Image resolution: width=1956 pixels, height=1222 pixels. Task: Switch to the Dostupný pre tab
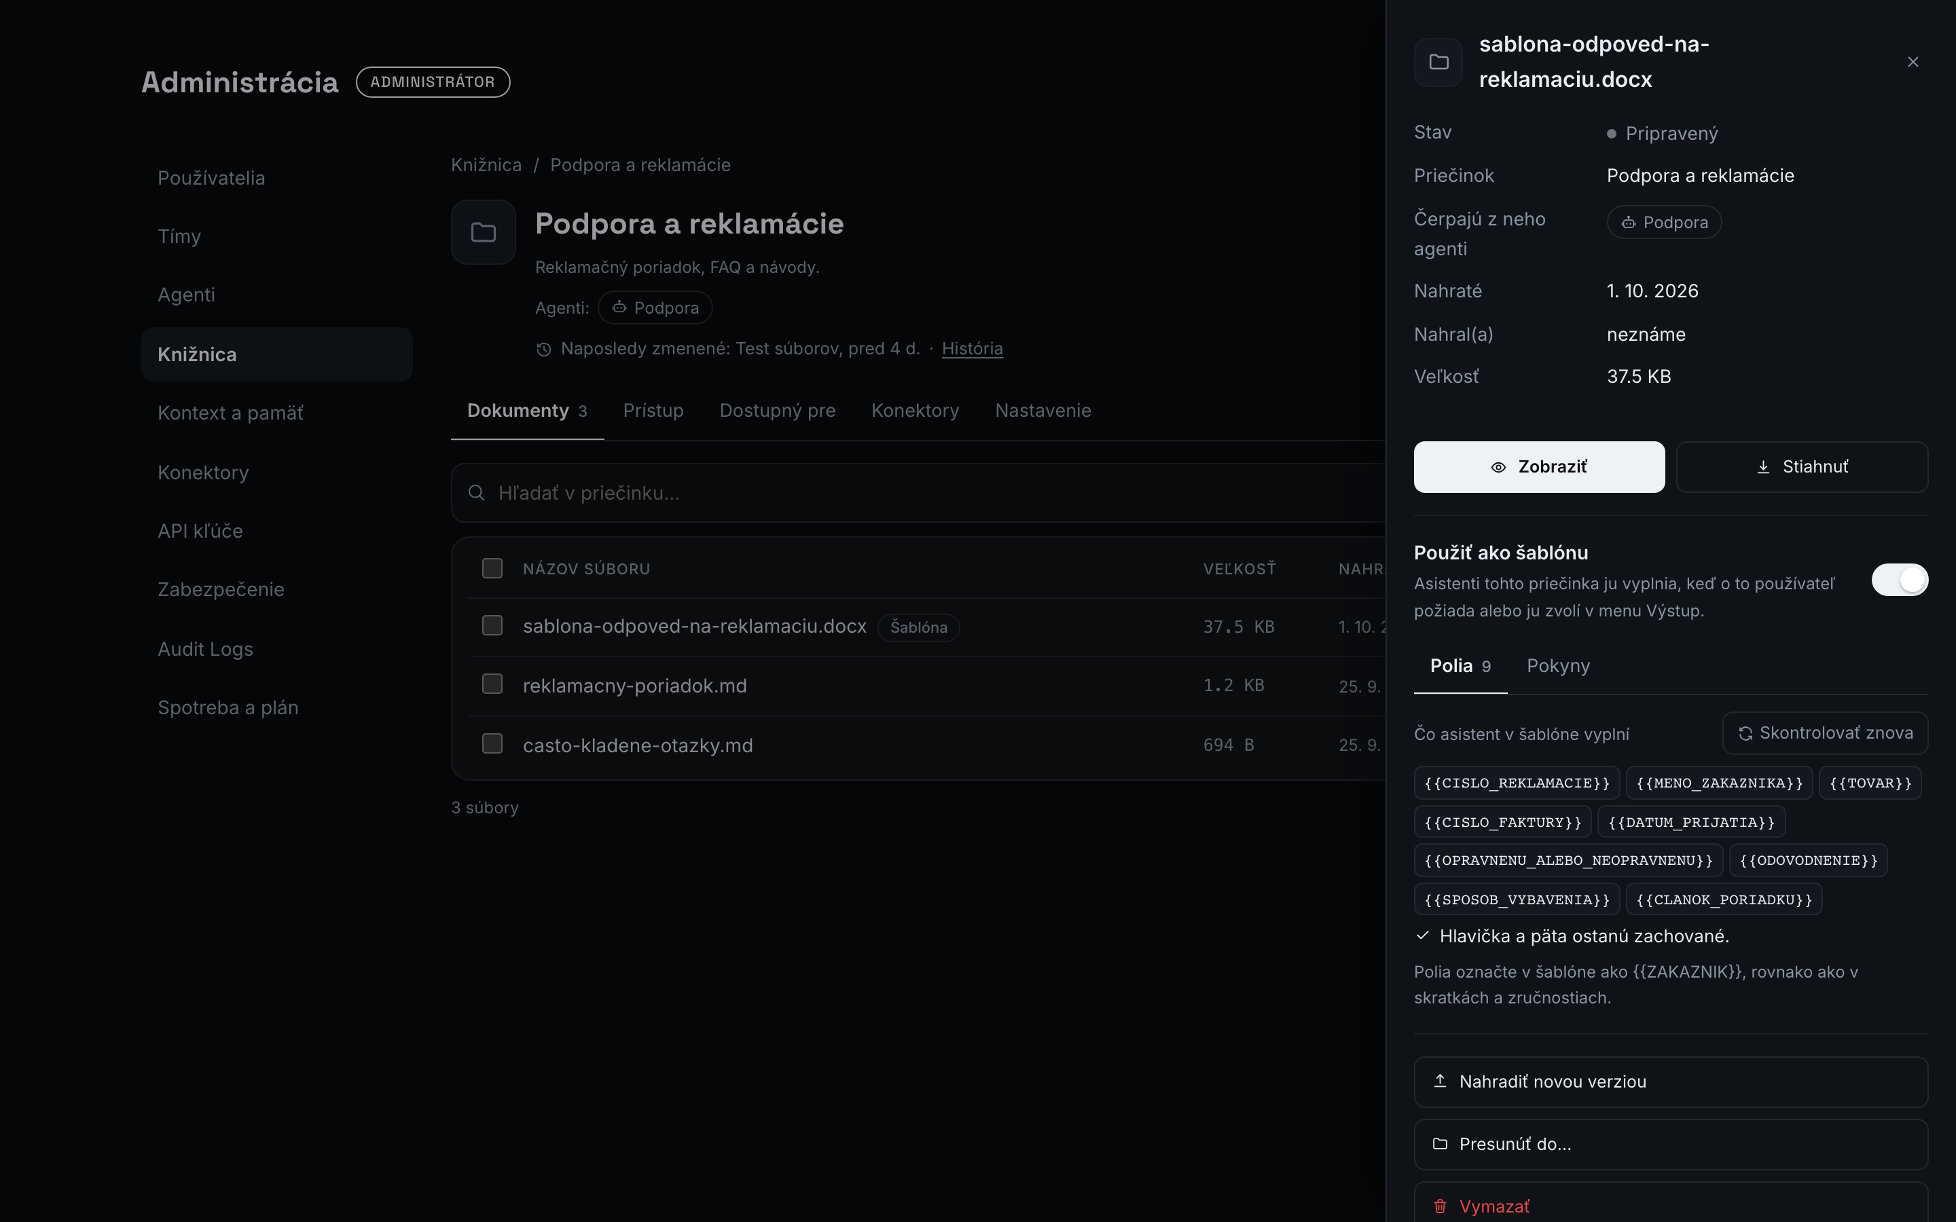[778, 411]
